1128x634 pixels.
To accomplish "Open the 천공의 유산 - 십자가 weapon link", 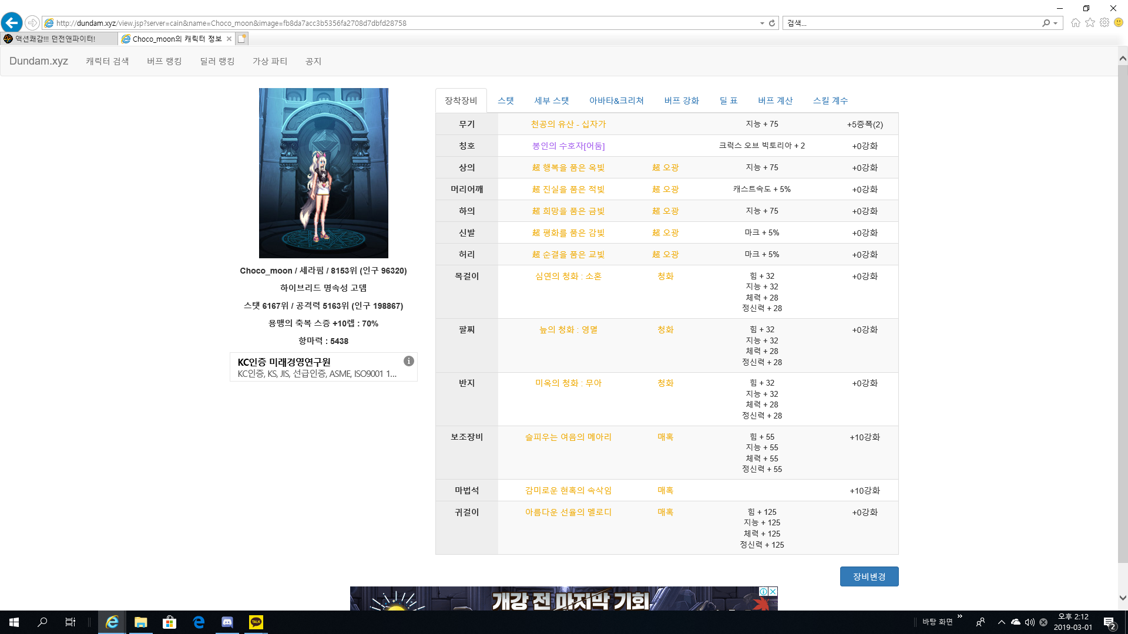I will 568,124.
